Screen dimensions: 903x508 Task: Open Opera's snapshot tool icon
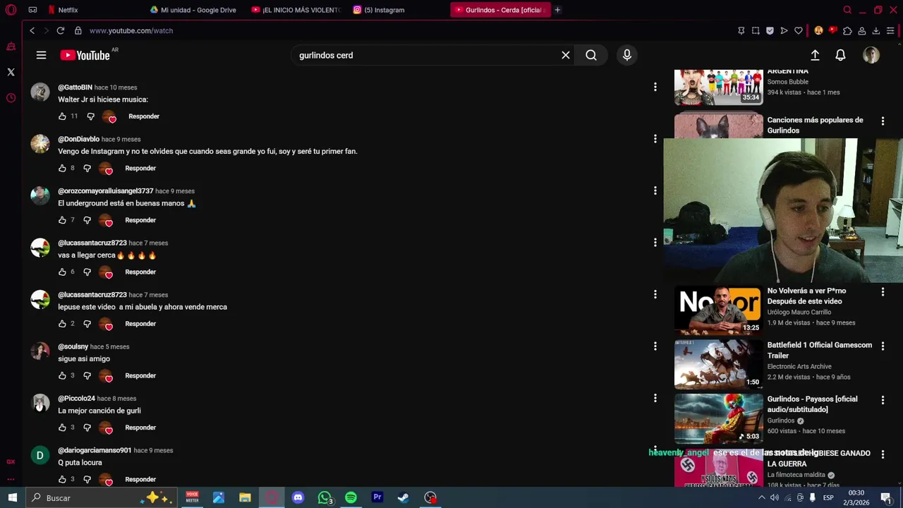(x=756, y=30)
